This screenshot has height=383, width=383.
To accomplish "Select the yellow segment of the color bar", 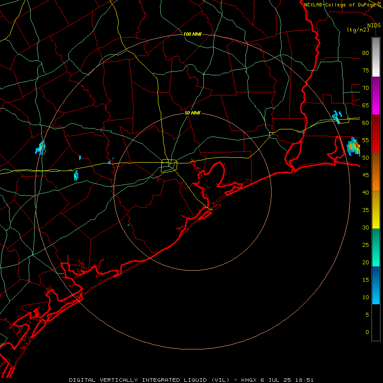I will pyautogui.click(x=376, y=209).
